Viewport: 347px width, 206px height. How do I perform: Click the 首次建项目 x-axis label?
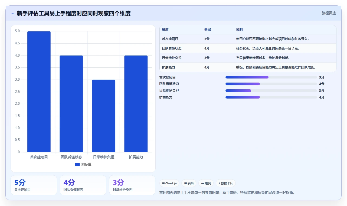tap(39, 157)
